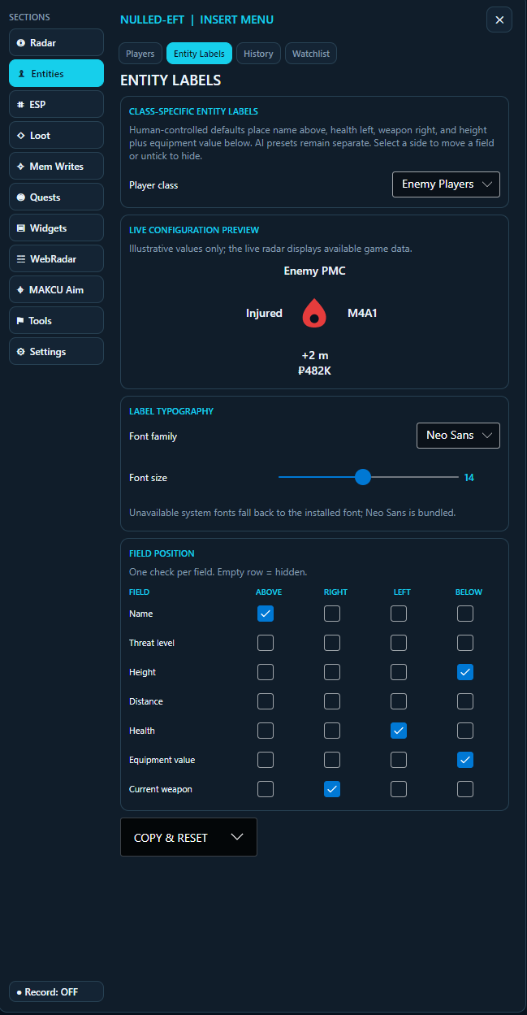Viewport: 527px width, 1015px height.
Task: Uncheck Height in the BELOW column
Action: (465, 672)
